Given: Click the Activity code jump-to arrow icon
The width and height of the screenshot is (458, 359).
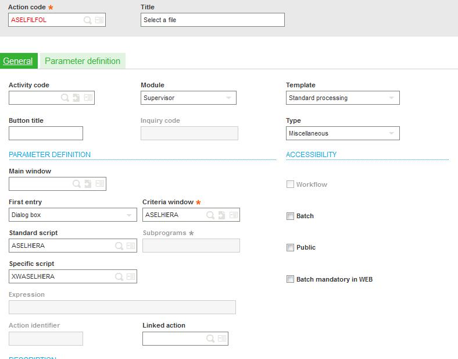Looking at the screenshot, I should point(76,98).
